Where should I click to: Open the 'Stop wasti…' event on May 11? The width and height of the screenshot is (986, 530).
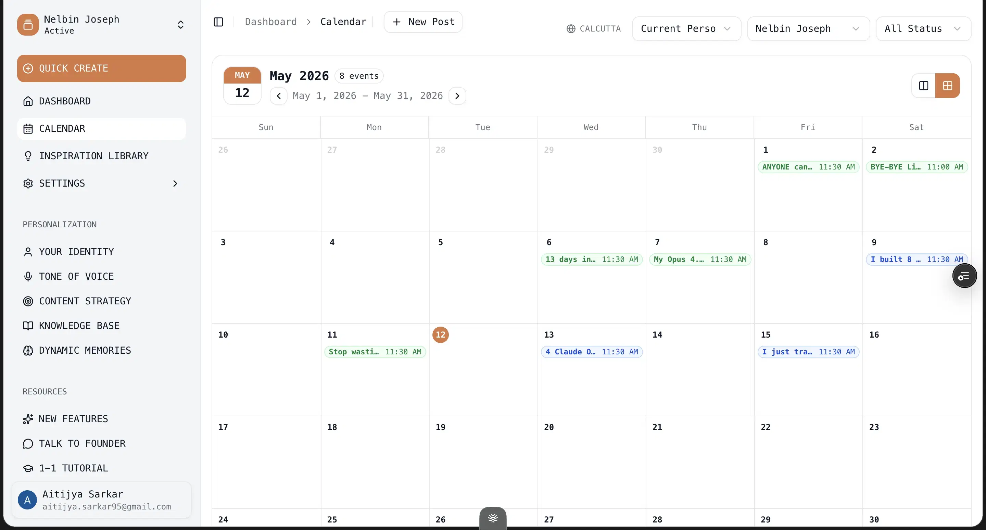pos(375,352)
